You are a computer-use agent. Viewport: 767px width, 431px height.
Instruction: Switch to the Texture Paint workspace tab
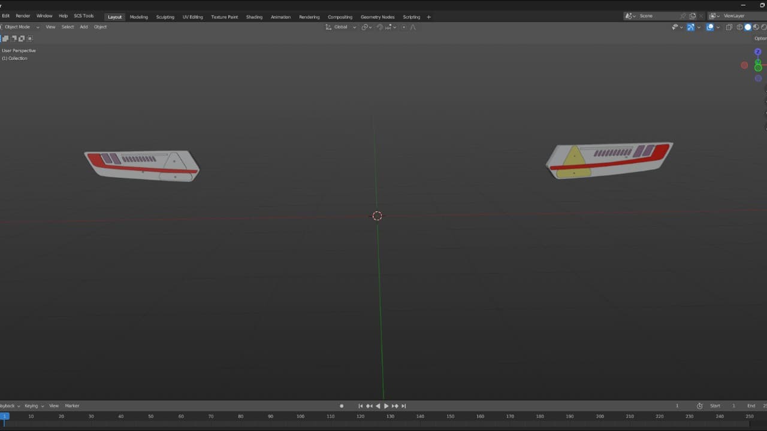(225, 17)
